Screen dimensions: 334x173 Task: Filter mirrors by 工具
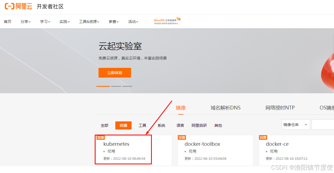coord(142,126)
